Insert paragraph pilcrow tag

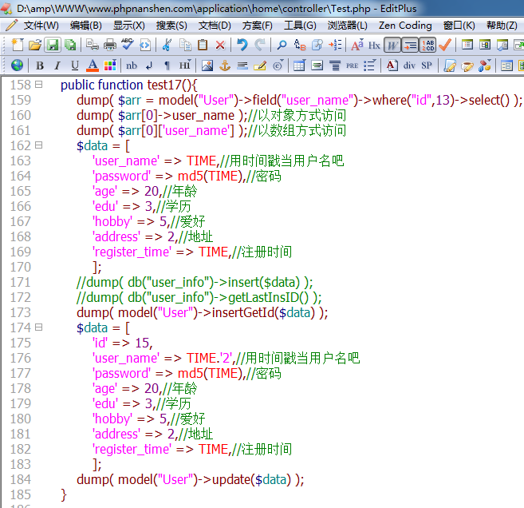pos(167,65)
